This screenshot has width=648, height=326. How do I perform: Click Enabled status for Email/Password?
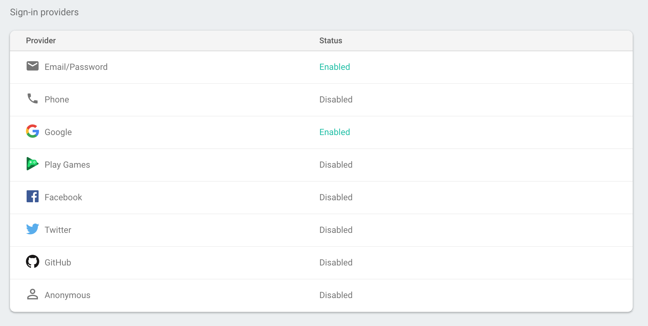click(335, 67)
